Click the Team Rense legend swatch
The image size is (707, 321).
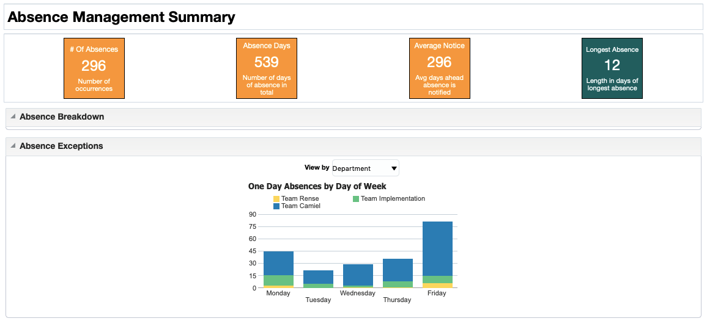[276, 198]
